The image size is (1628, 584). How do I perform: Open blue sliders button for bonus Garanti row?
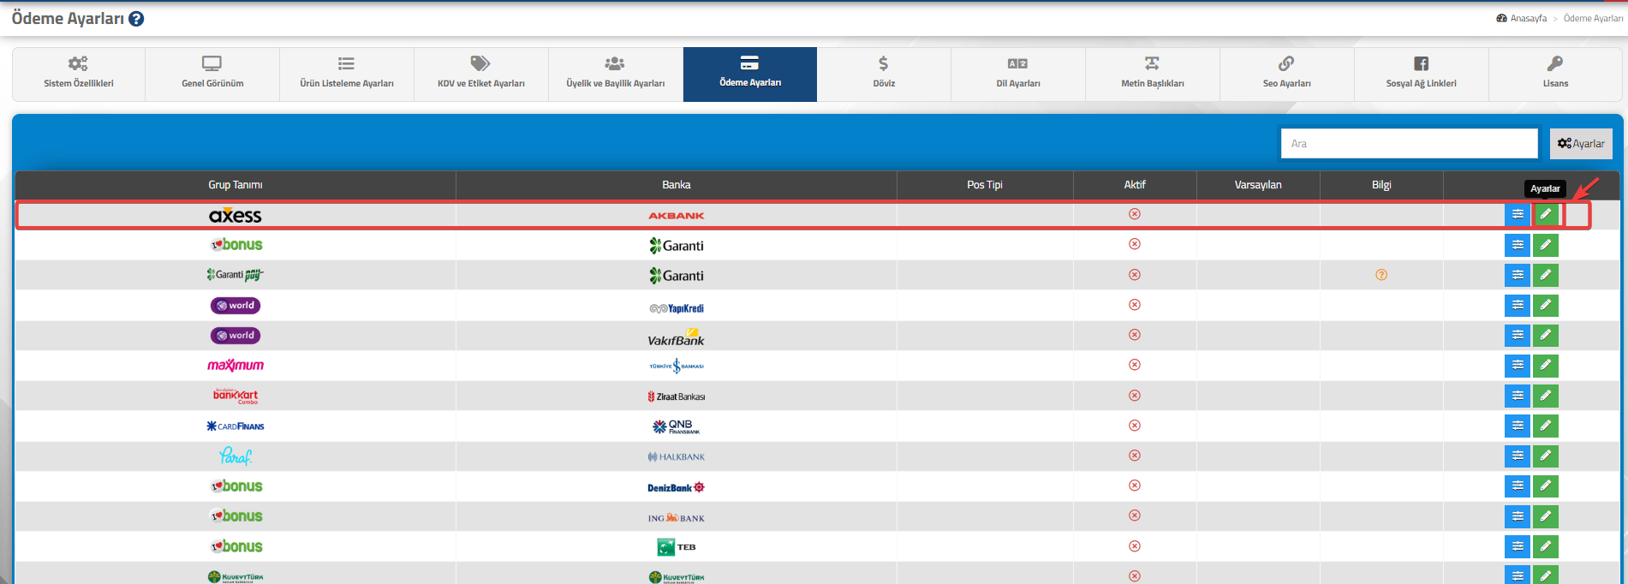1518,245
